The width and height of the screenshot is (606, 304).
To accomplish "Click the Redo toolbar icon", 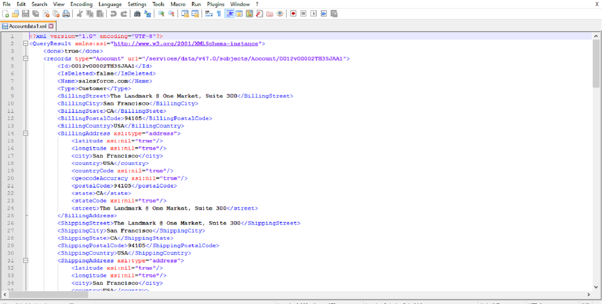I will click(x=123, y=14).
